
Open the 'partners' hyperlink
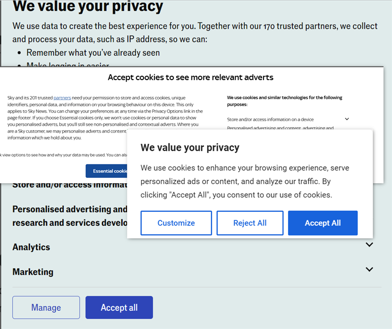[62, 98]
